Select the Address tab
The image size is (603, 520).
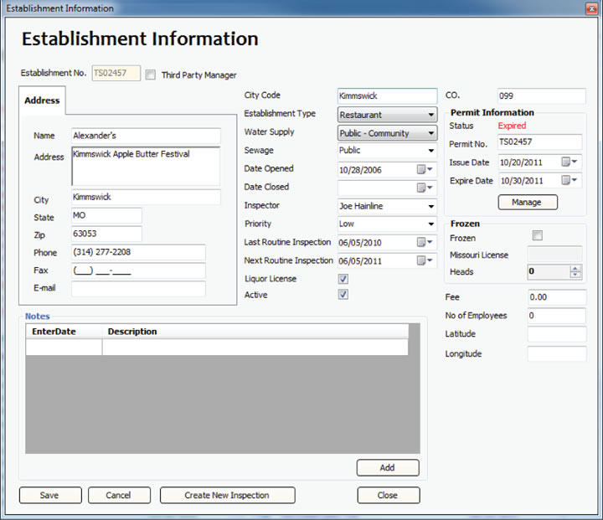(x=42, y=100)
